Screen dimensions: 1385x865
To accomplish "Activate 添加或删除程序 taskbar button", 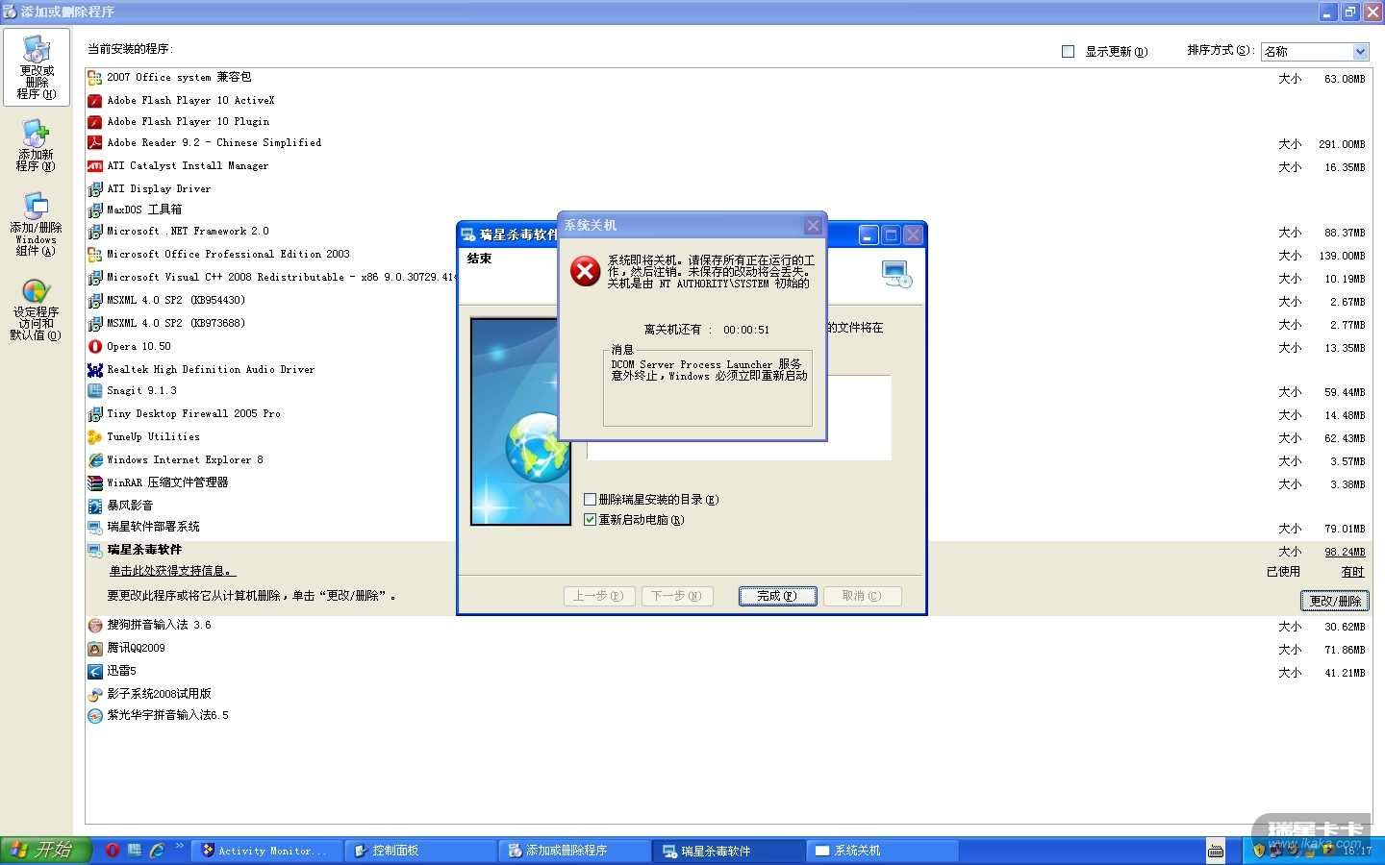I will 575,851.
